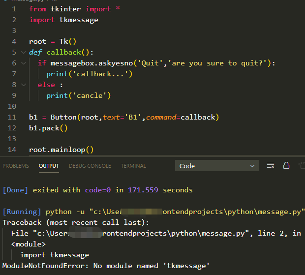
Task: Switch to the PROBLEMS tab
Action: [16, 166]
